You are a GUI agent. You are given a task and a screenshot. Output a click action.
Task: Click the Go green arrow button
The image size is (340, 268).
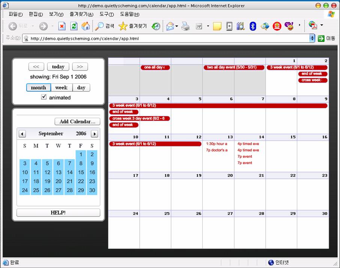coord(321,39)
